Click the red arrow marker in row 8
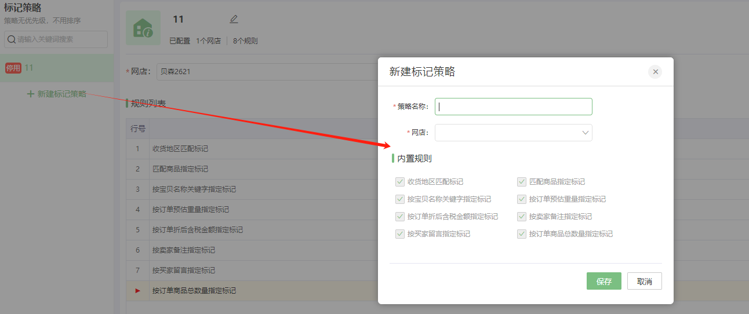The width and height of the screenshot is (749, 314). click(x=137, y=291)
